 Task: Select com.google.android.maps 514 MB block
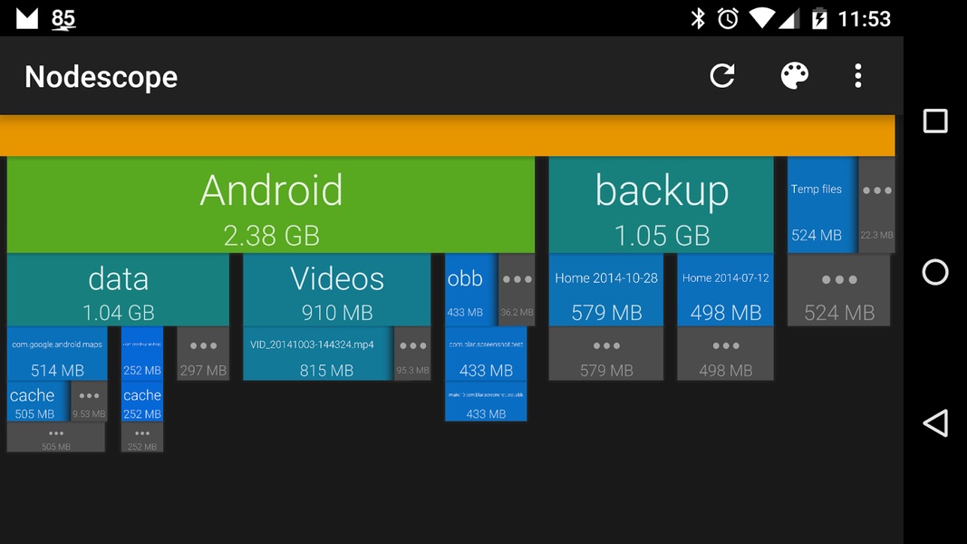pos(57,354)
